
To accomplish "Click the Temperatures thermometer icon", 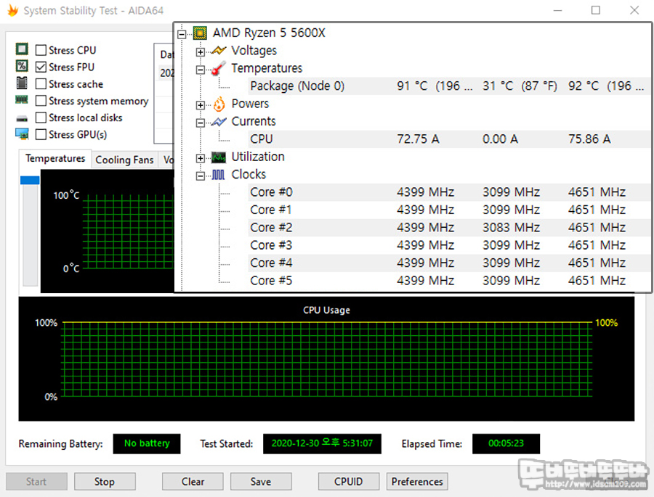I will tap(219, 68).
